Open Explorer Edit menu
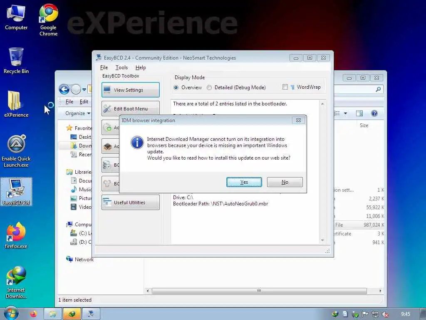 point(84,102)
